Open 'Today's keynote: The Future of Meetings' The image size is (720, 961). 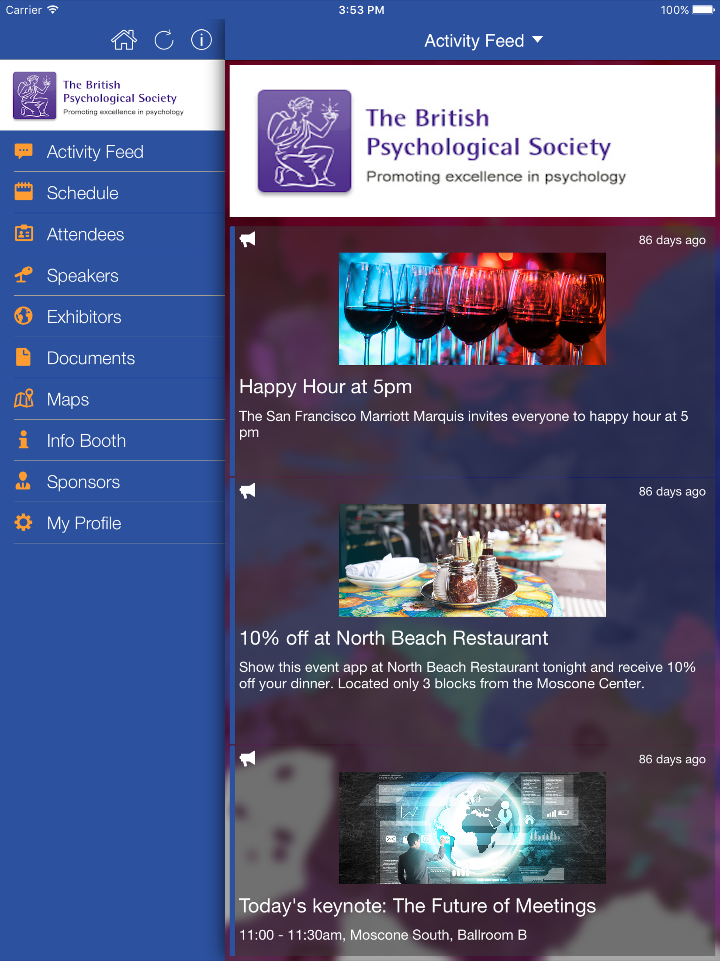(x=417, y=906)
